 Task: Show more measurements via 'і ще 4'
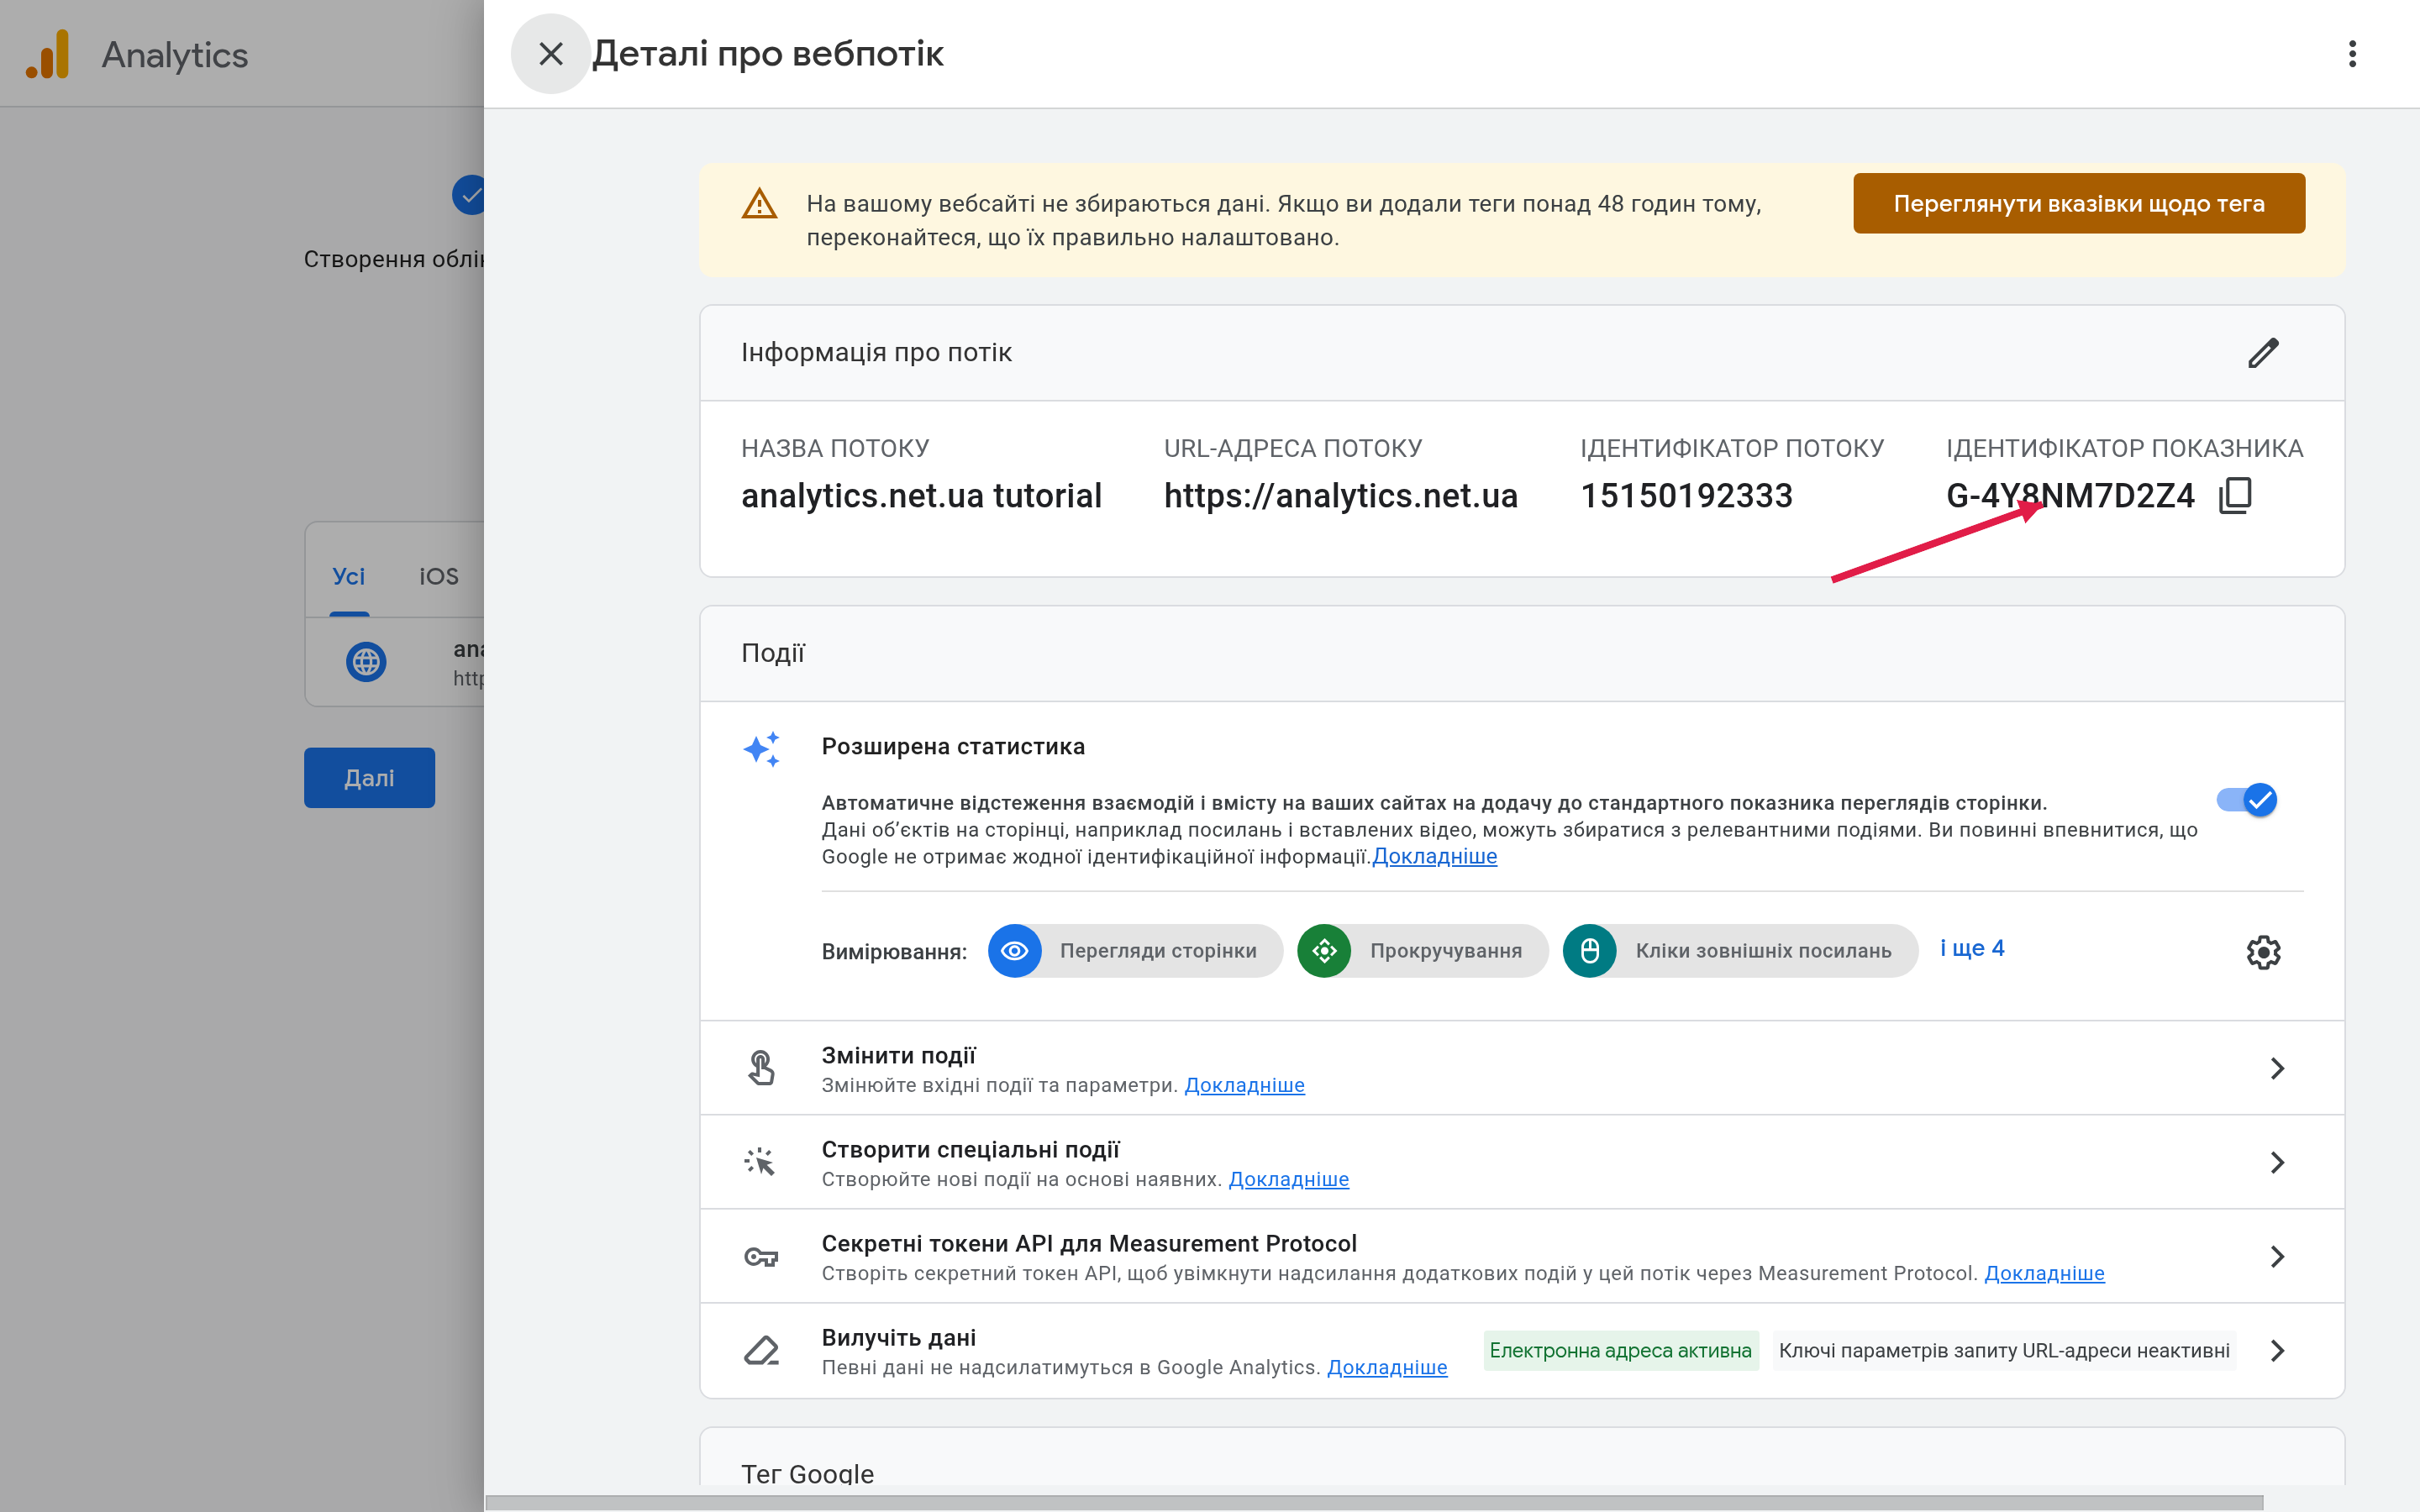pos(1972,948)
